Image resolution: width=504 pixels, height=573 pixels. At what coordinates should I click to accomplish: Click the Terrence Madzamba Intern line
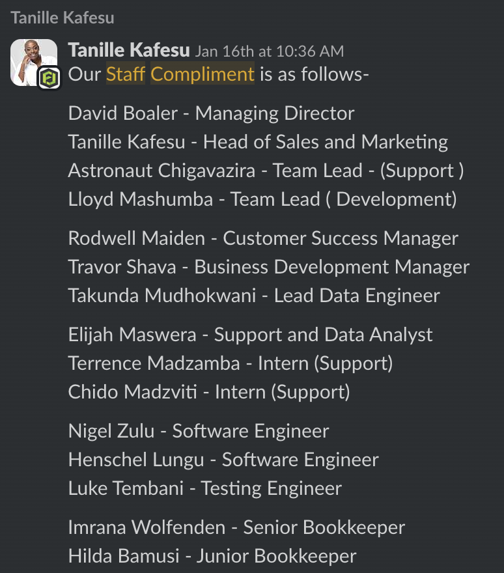pos(230,363)
